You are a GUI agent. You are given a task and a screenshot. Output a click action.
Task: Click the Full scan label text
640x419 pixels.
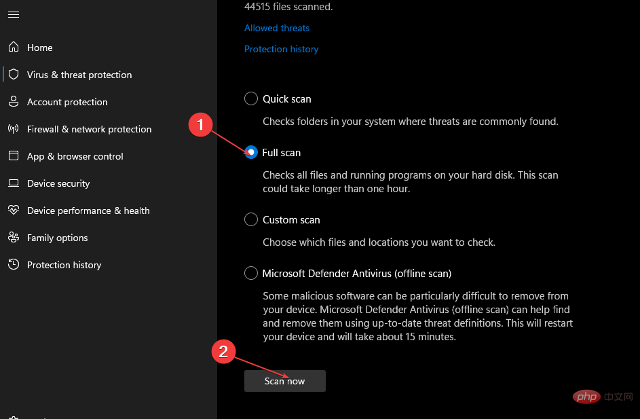[x=281, y=153]
